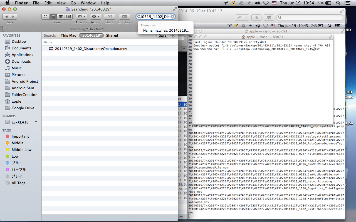Filter by the orange Middle tag
The height and width of the screenshot is (222, 356).
(x=18, y=143)
